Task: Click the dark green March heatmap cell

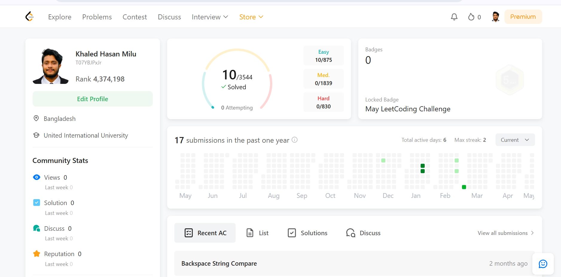Action: [464, 187]
